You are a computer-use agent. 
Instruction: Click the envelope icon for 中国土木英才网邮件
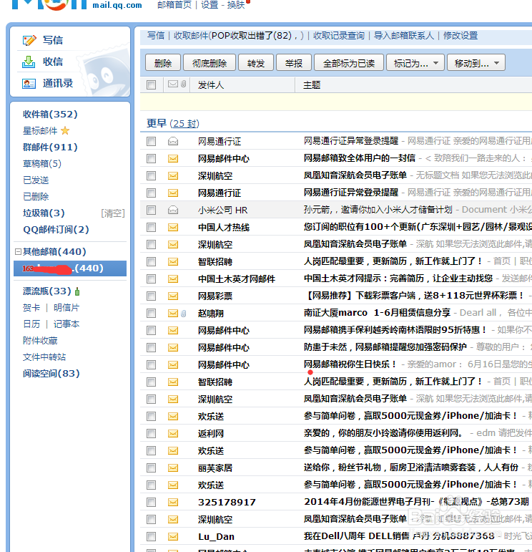click(172, 279)
